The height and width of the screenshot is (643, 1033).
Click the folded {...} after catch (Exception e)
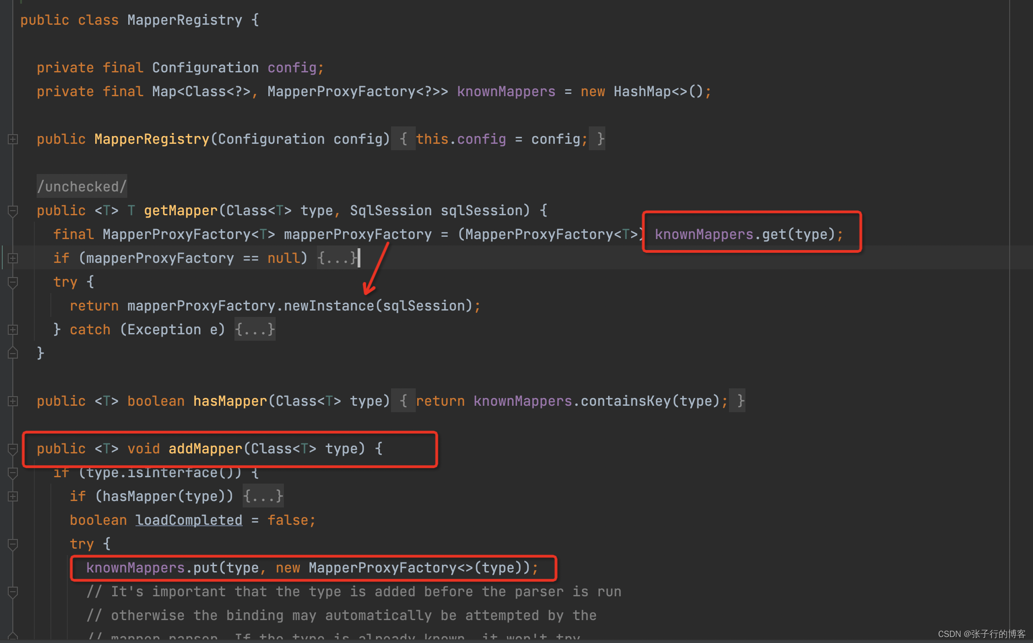[255, 330]
